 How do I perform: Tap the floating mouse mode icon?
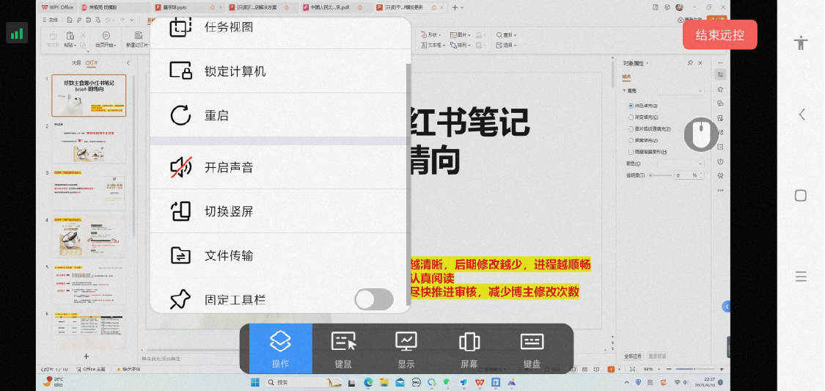coord(701,135)
